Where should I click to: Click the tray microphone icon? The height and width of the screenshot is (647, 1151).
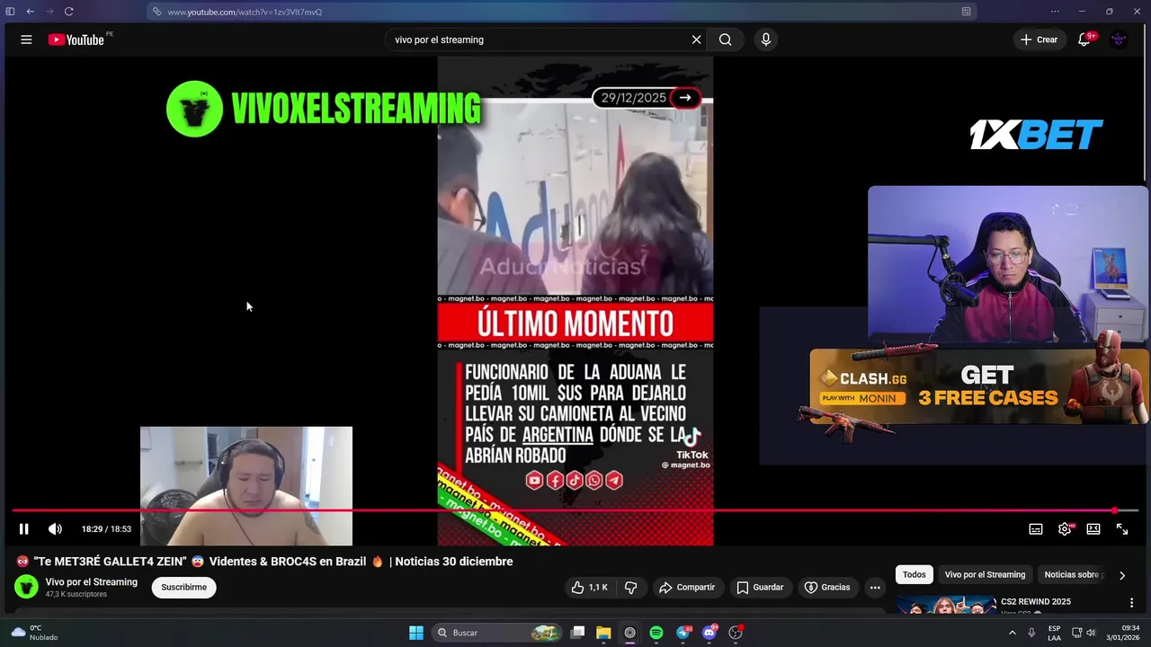(x=1031, y=633)
